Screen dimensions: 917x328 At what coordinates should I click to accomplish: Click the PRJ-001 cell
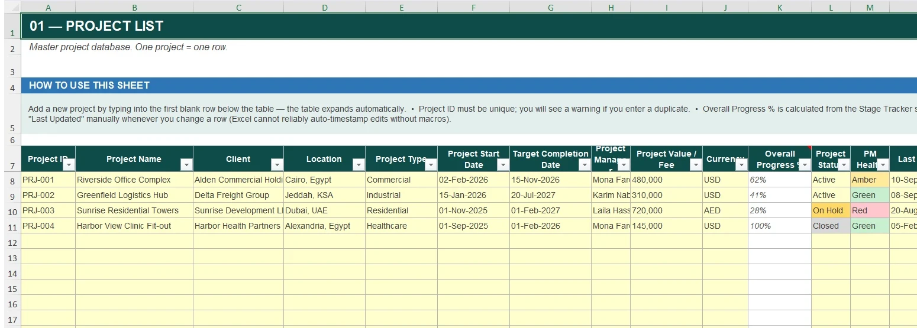[x=48, y=180]
